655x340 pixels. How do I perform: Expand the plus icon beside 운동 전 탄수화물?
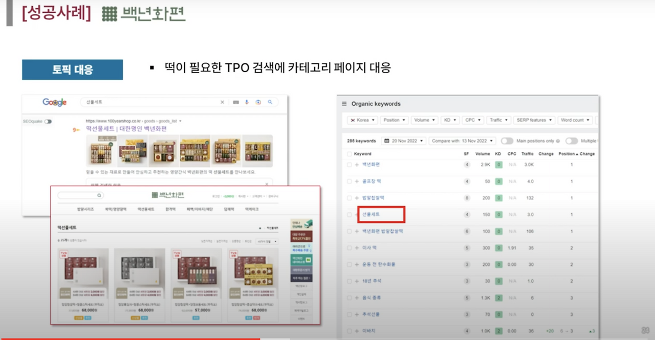pyautogui.click(x=357, y=264)
